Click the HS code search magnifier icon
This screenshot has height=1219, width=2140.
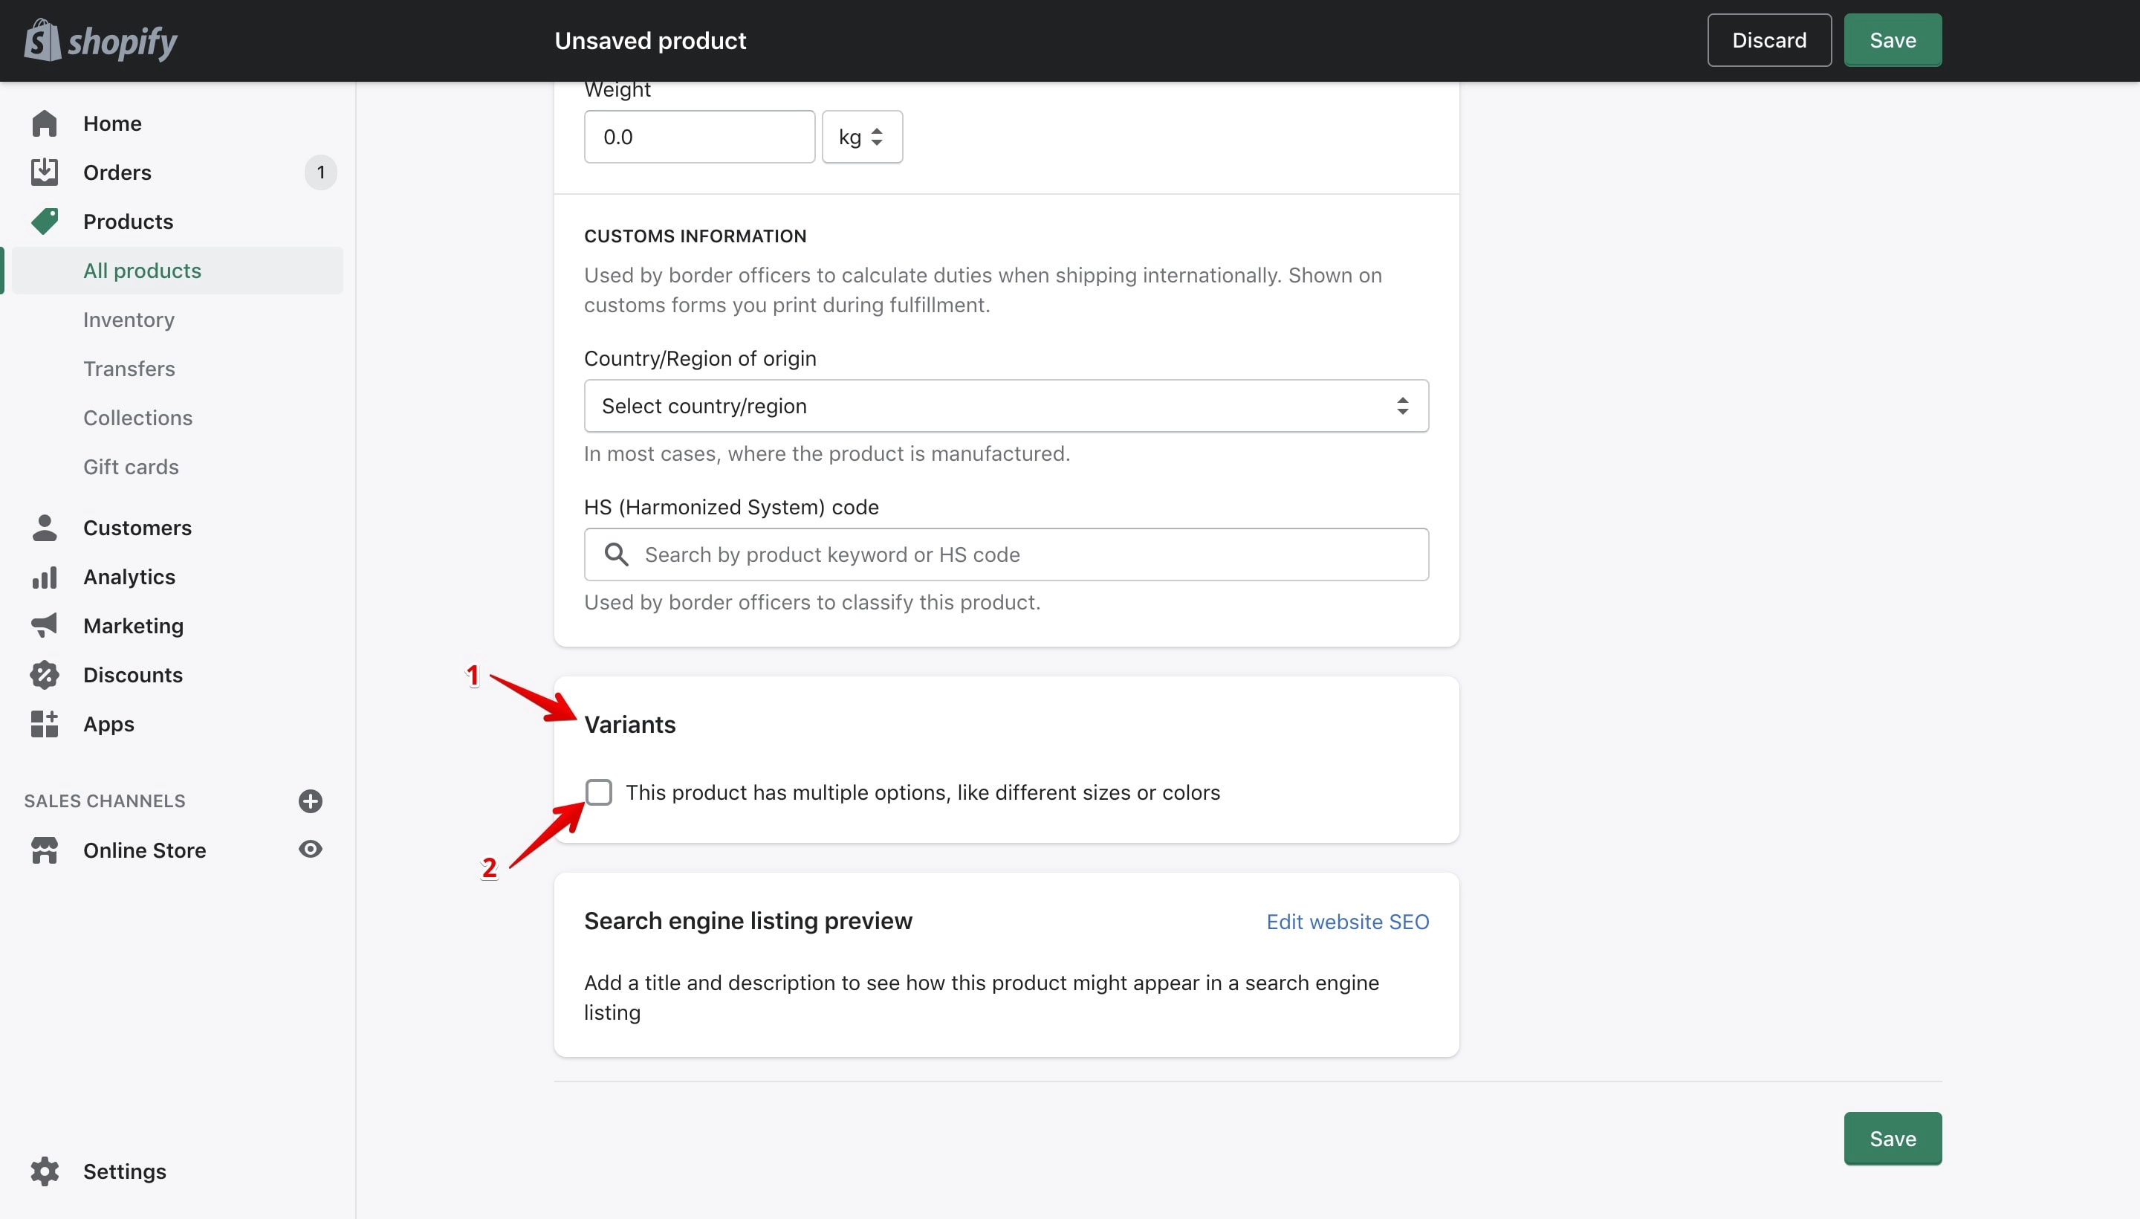(x=617, y=554)
